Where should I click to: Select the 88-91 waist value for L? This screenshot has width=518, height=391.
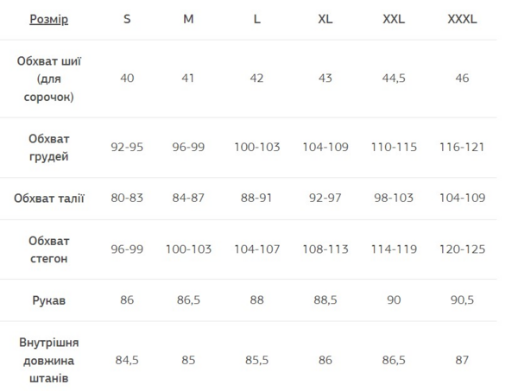click(x=257, y=199)
